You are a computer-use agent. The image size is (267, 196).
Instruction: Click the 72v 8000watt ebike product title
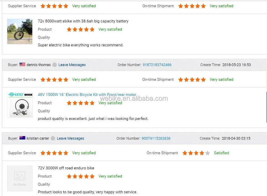83,21
